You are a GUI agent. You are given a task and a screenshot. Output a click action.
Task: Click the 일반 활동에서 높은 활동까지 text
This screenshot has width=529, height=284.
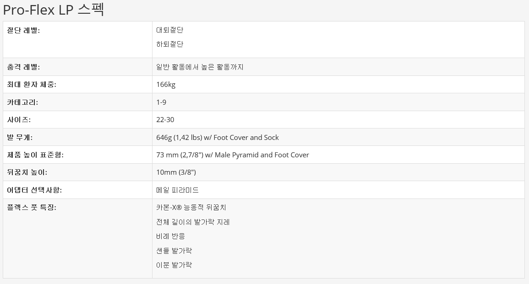tap(200, 67)
